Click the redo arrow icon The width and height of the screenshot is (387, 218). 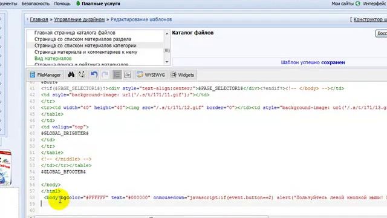105,74
